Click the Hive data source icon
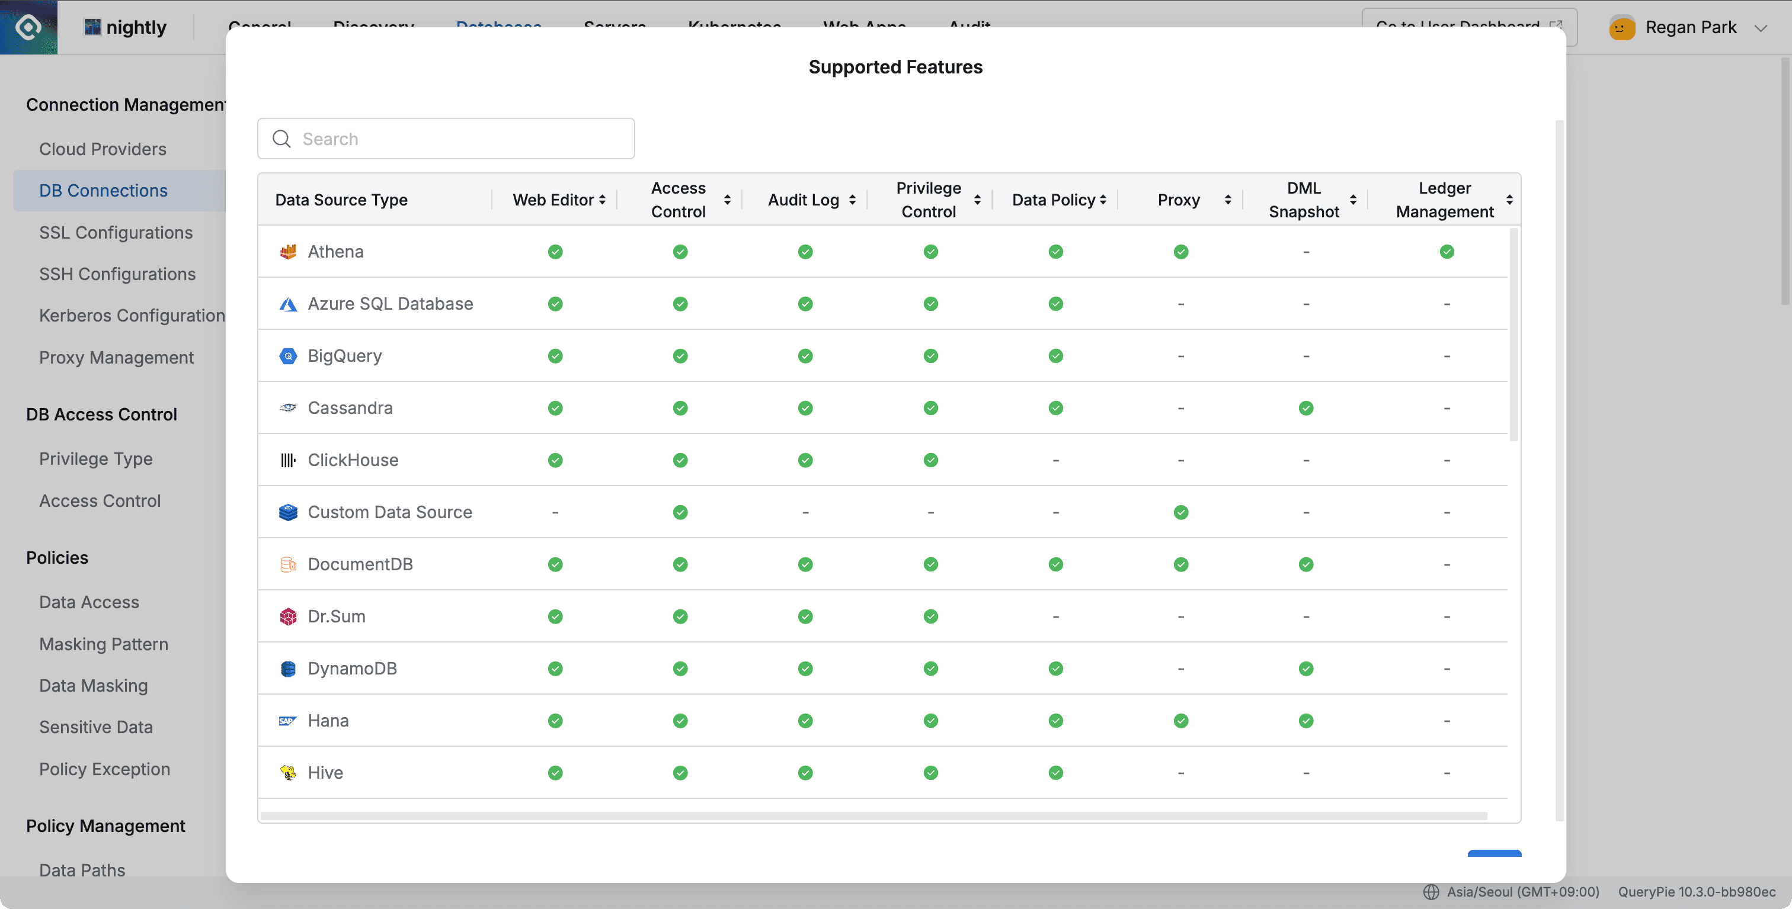The image size is (1792, 909). 288,773
